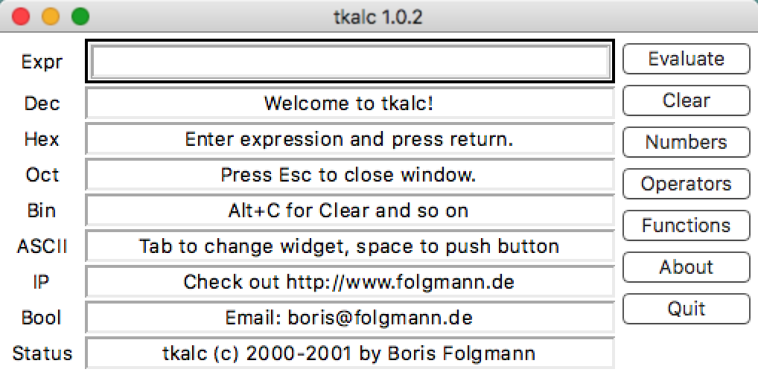
Task: Click the Oct output field
Action: (350, 175)
